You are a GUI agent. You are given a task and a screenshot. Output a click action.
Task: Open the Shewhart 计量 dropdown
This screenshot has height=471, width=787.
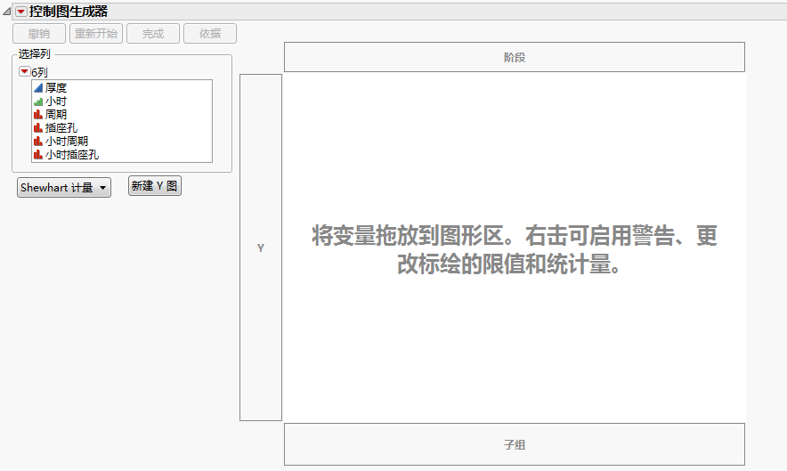click(64, 188)
